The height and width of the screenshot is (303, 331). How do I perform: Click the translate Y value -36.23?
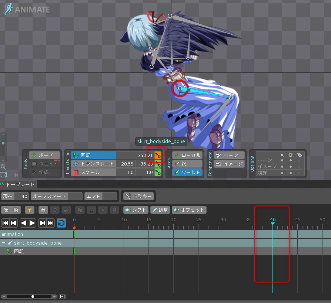[x=145, y=164]
